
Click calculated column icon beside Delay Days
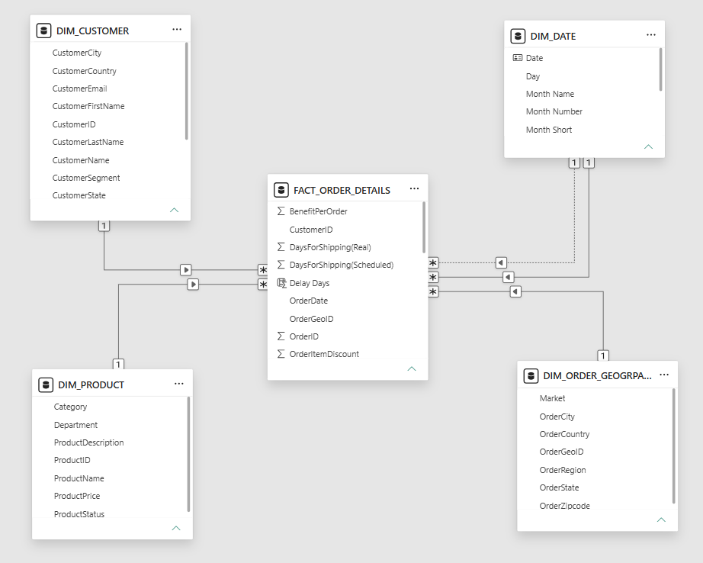click(281, 283)
